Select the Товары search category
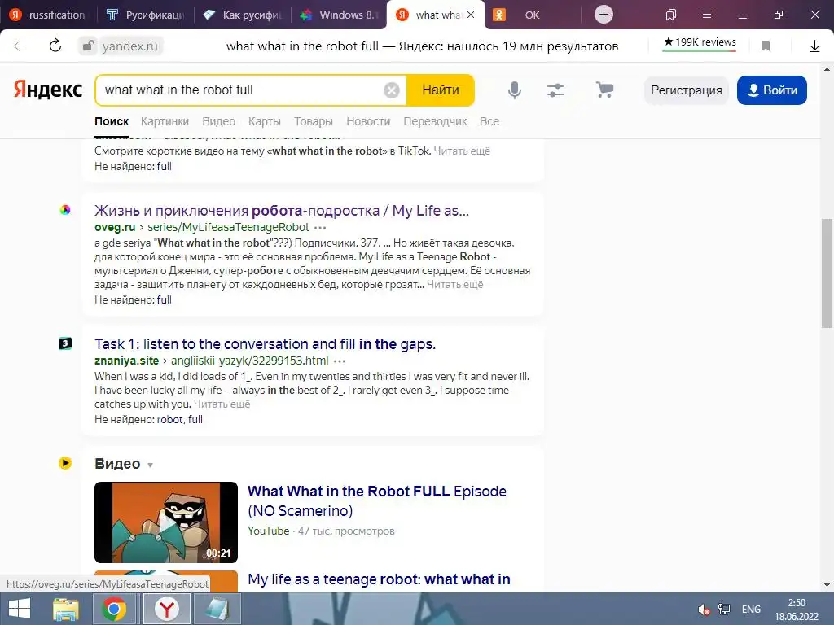The width and height of the screenshot is (834, 625). tap(314, 121)
